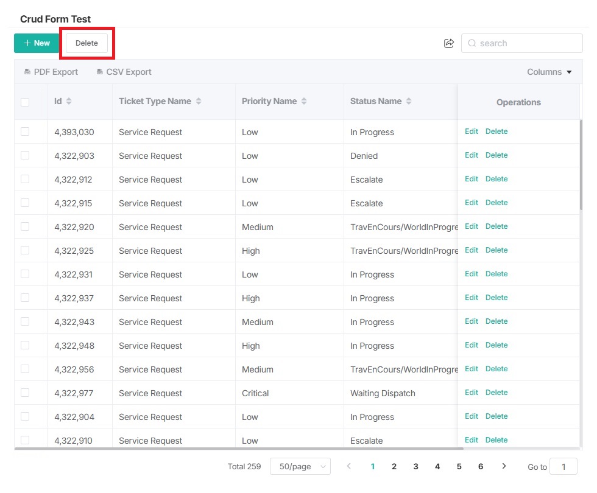Click the green New button
Screen dimensions: 597x493
[x=37, y=43]
